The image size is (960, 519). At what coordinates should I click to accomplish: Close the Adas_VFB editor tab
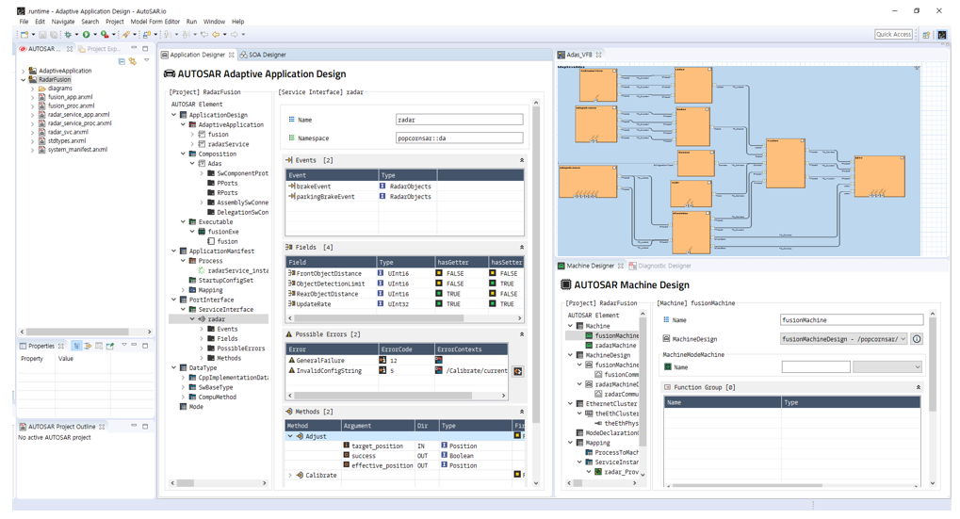click(x=599, y=55)
